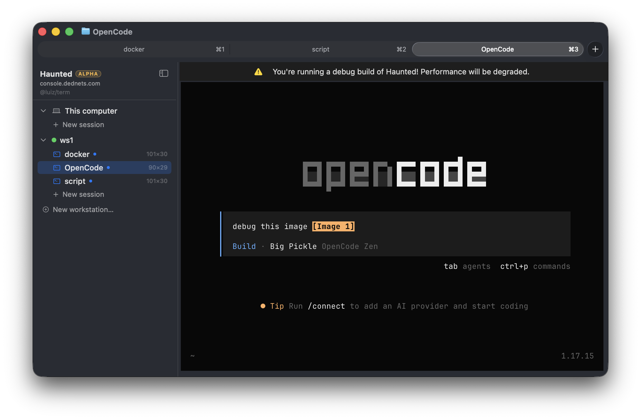
Task: Create New session under ws1
Action: point(79,194)
